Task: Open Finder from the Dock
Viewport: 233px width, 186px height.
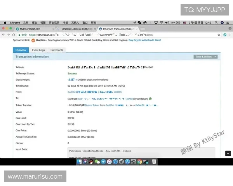Action: [79, 162]
